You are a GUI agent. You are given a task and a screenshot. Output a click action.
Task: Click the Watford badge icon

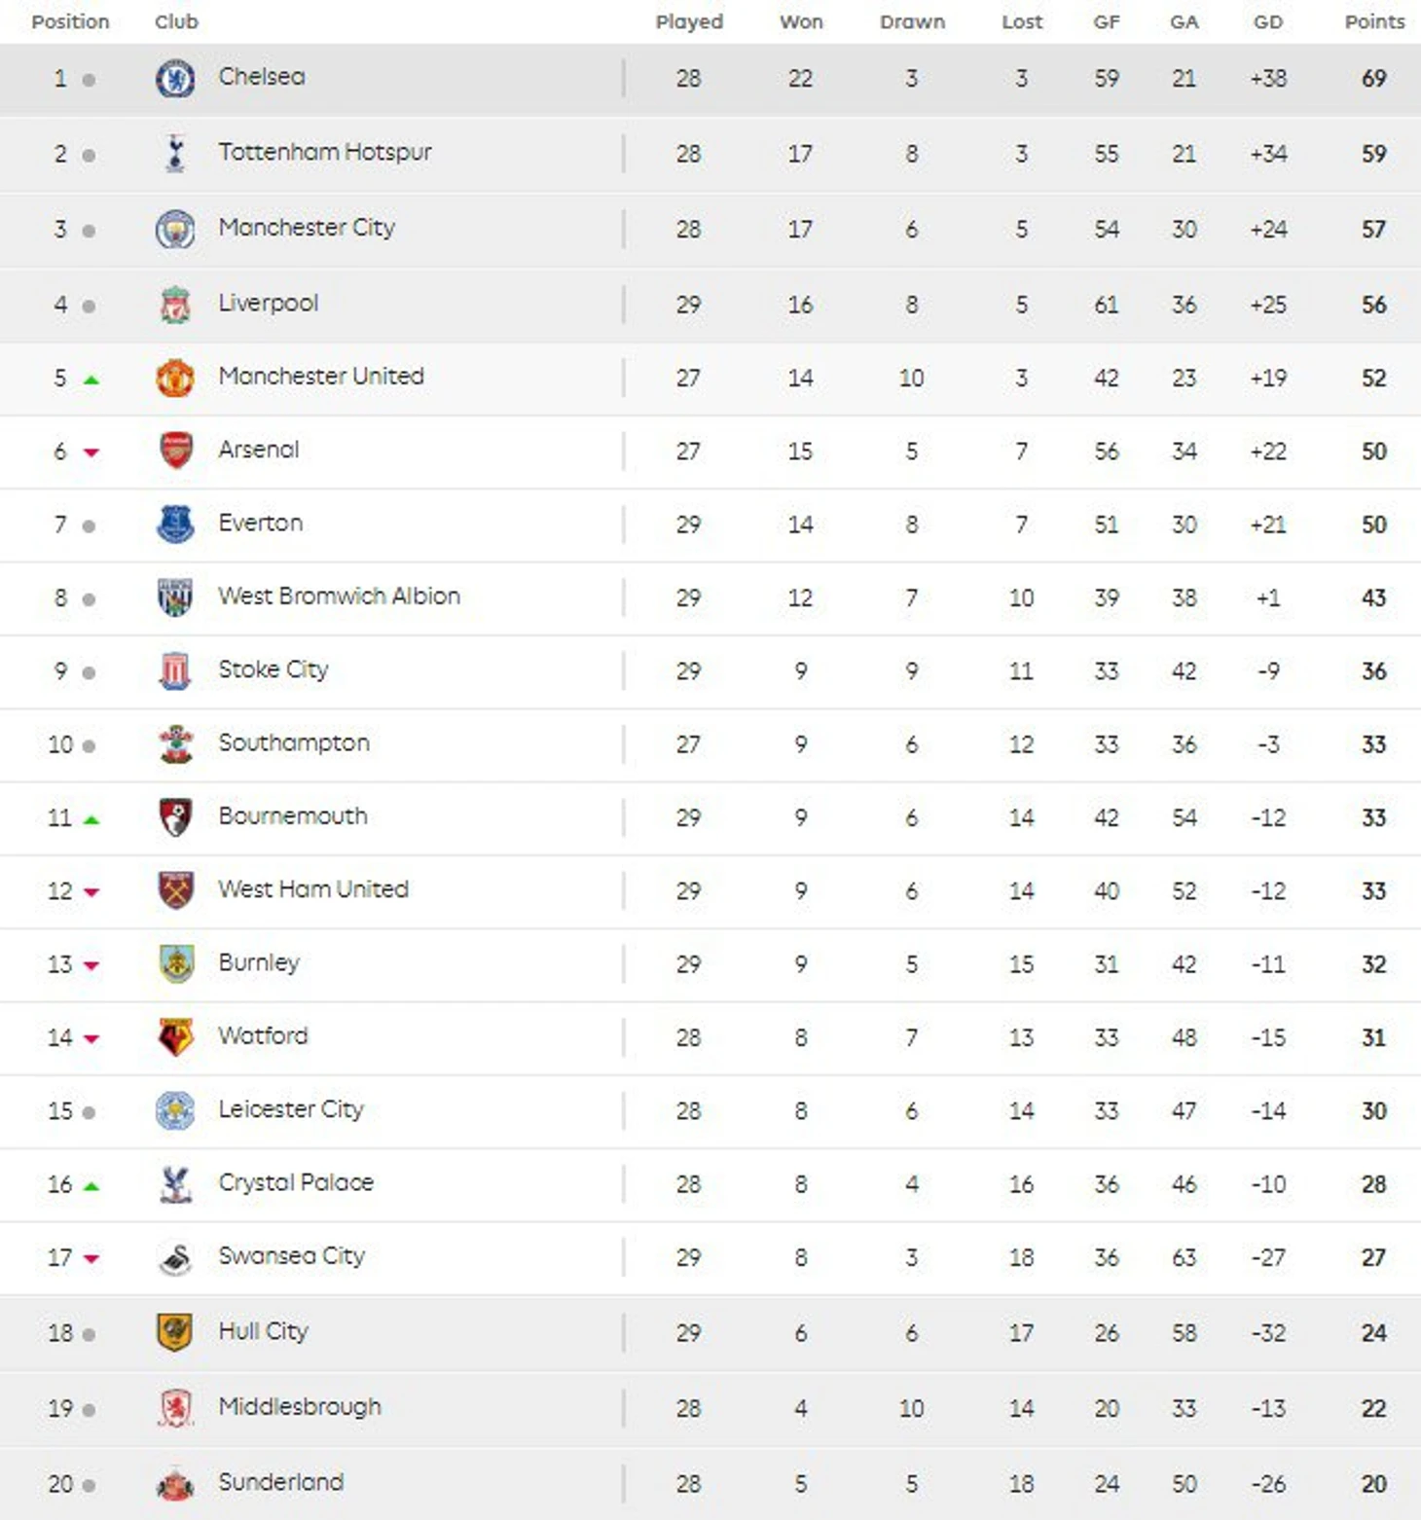click(x=175, y=1037)
